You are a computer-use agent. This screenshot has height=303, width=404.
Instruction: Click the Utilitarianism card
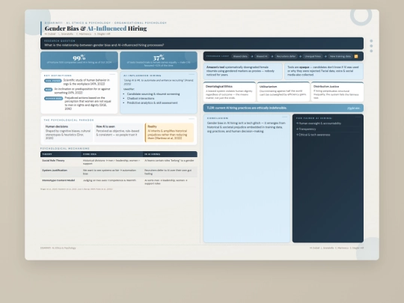coord(283,92)
